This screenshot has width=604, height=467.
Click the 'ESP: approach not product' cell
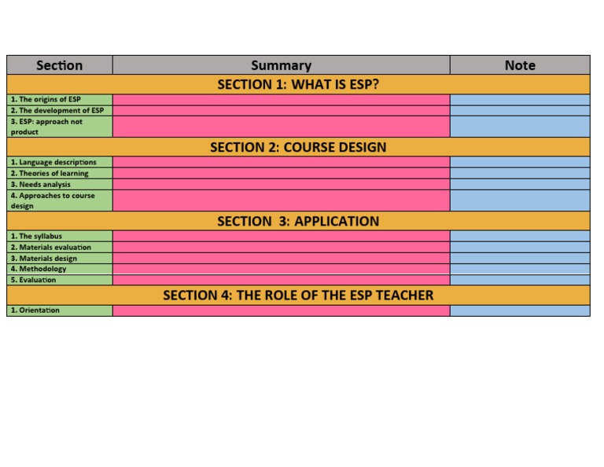(x=60, y=127)
